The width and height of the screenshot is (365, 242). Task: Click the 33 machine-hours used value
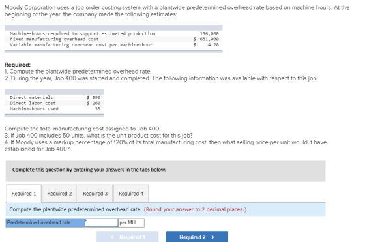98,108
